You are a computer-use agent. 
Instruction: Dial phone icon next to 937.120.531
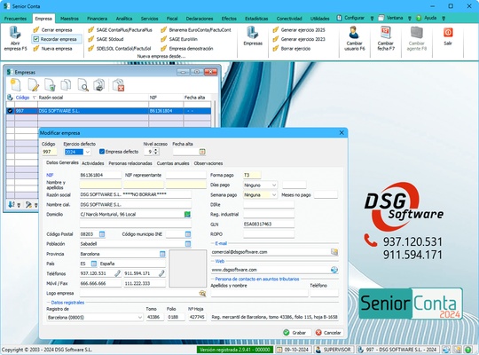coord(118,273)
